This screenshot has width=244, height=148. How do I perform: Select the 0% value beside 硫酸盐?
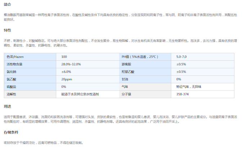tap(87, 87)
